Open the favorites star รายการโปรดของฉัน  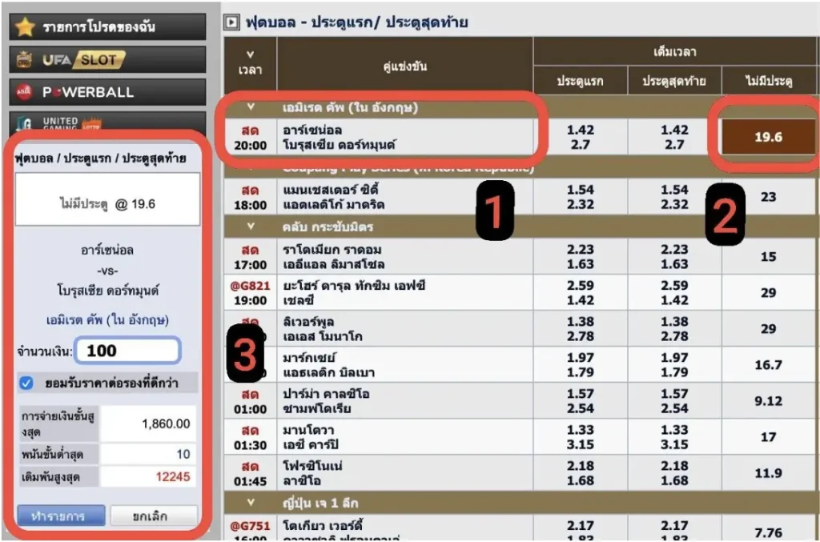tap(107, 26)
